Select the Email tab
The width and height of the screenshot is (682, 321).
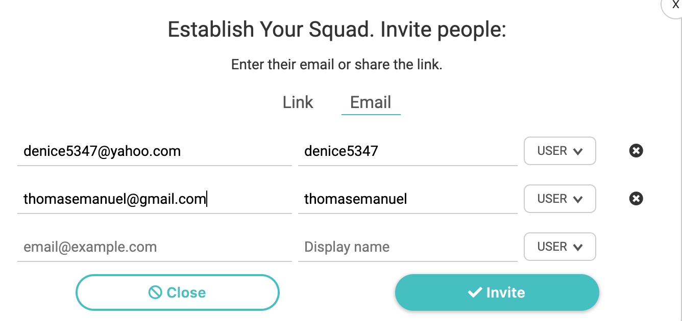pos(371,102)
